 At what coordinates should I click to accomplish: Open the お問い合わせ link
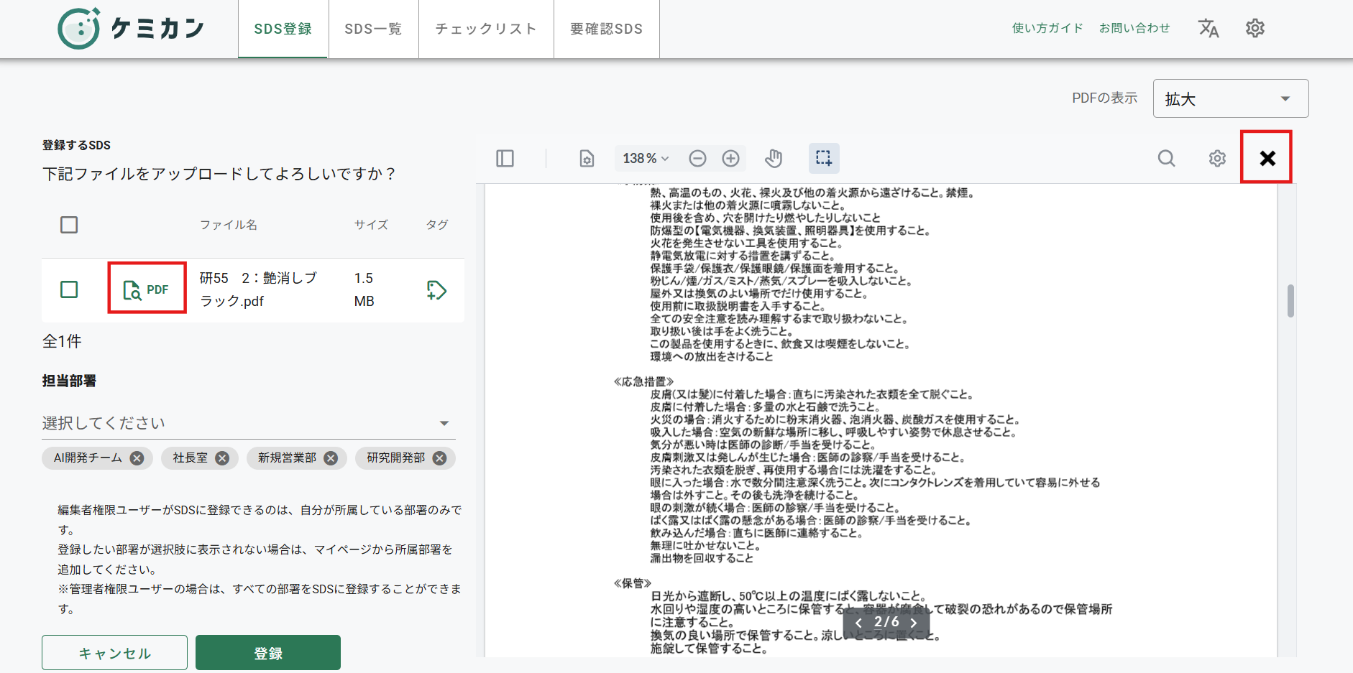(x=1134, y=28)
